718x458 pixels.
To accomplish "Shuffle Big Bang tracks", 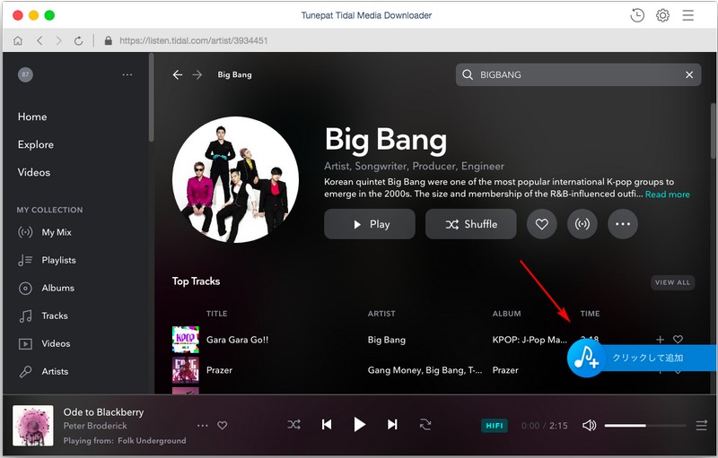I will click(x=470, y=224).
